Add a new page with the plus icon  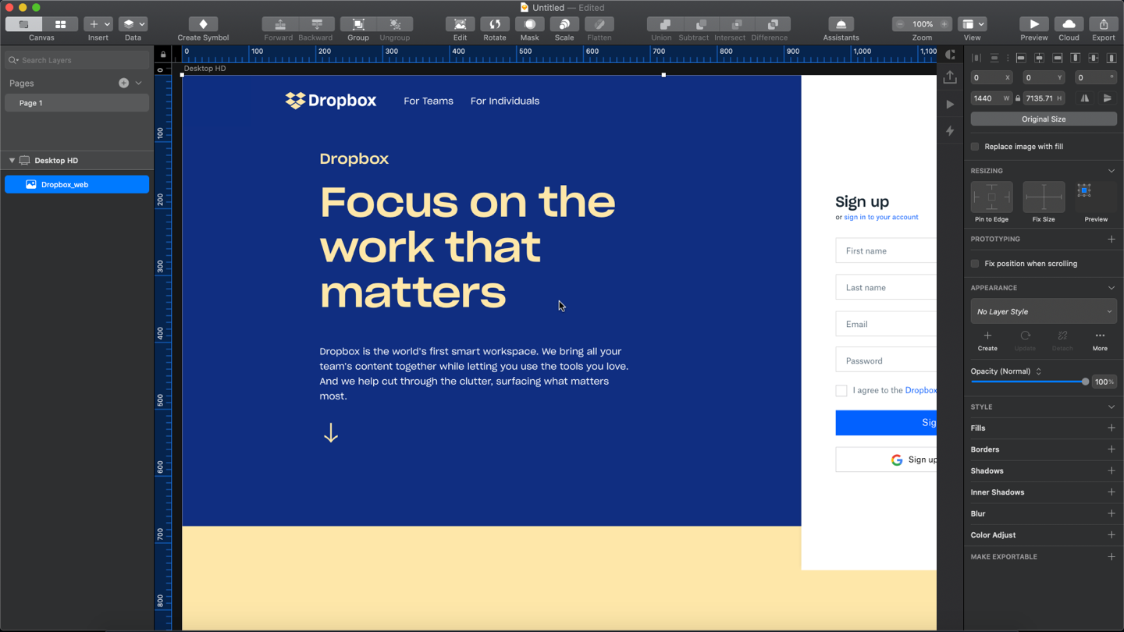[123, 83]
